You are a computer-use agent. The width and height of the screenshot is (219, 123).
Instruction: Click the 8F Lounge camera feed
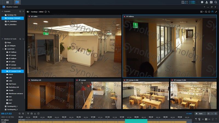click(x=98, y=95)
